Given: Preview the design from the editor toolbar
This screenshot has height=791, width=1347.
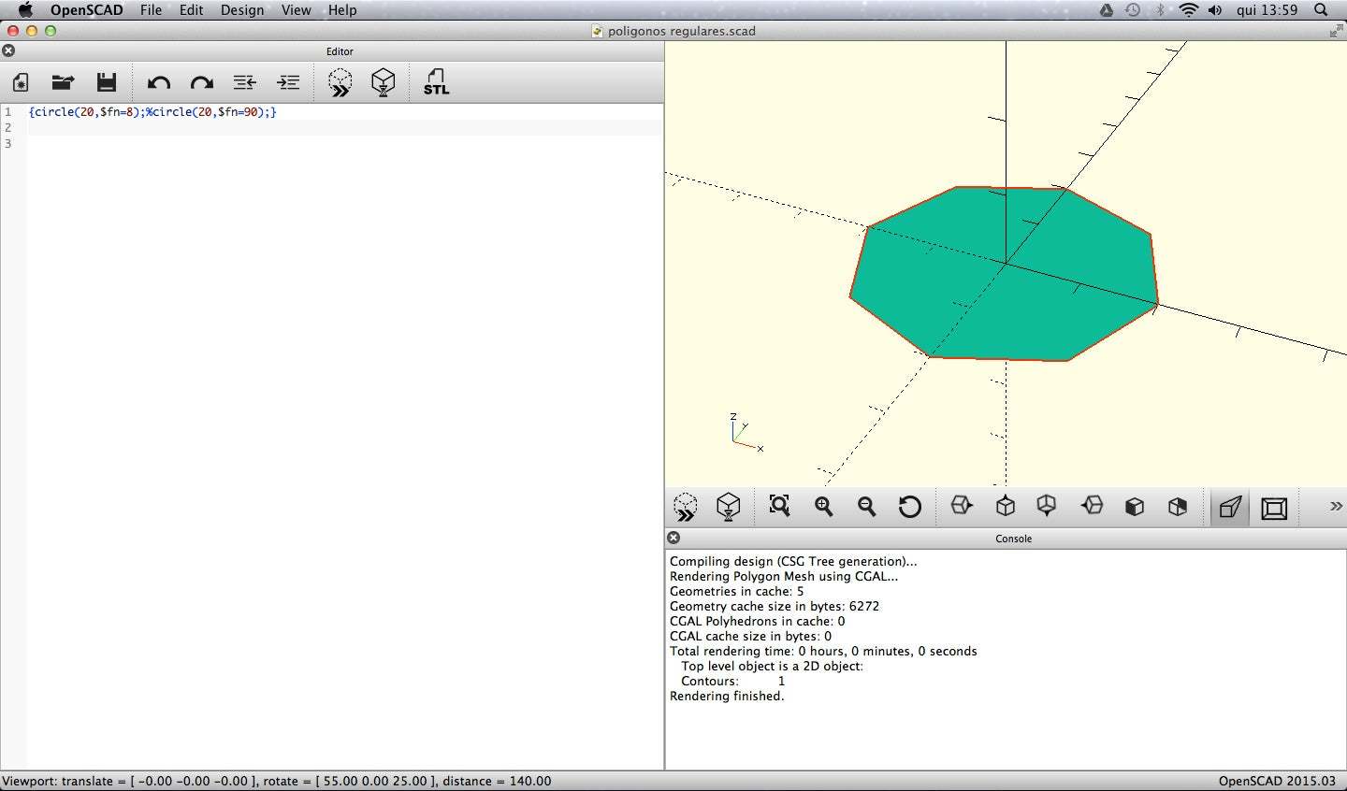Looking at the screenshot, I should click(340, 82).
